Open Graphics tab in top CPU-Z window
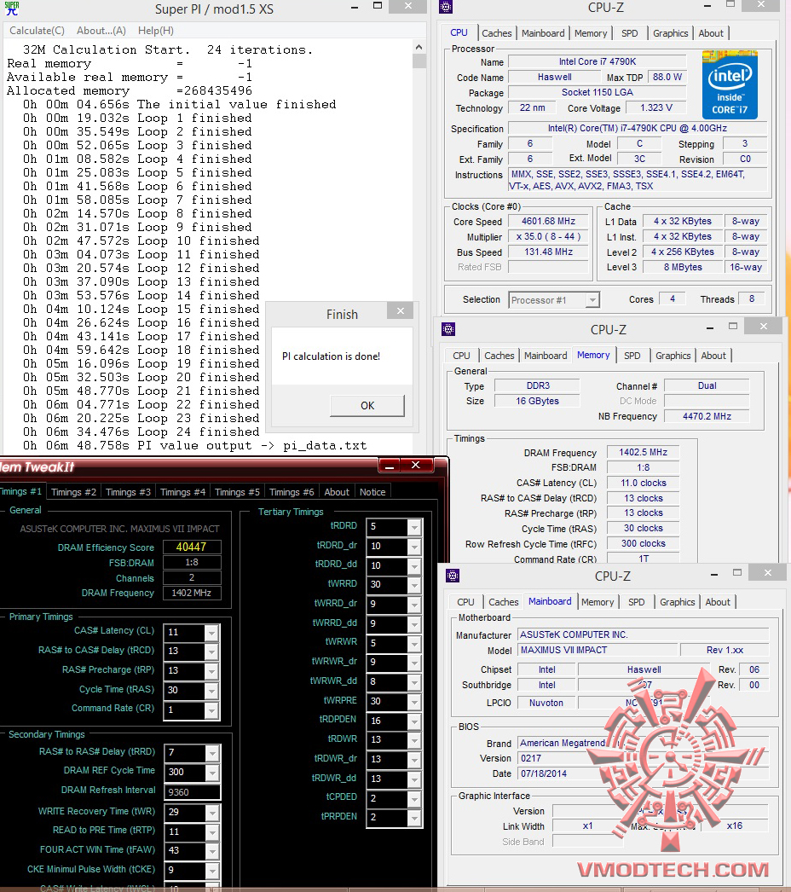 tap(671, 33)
